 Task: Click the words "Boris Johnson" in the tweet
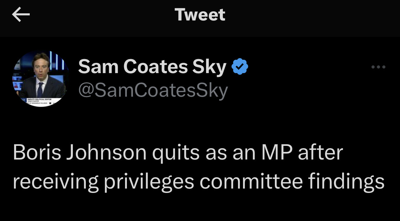[80, 152]
